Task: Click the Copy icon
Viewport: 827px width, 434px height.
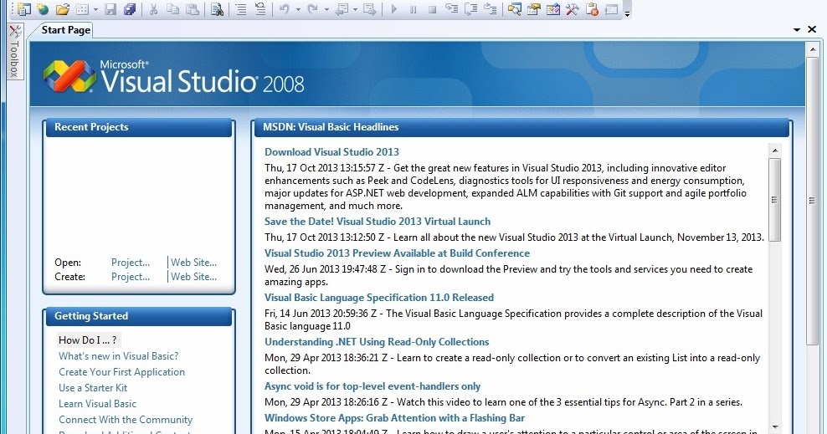Action: 172,9
